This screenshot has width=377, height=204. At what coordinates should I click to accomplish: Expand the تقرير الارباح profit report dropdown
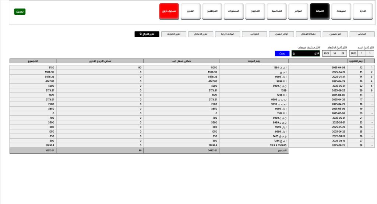[147, 34]
